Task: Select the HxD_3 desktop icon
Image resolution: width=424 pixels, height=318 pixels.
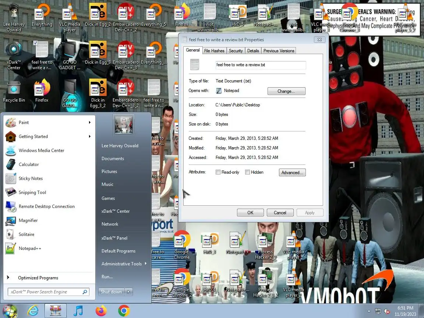Action: (x=209, y=243)
